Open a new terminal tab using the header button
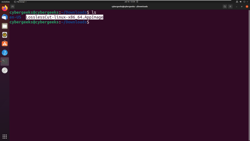Screen dimensions: 250x141 [12, 7]
